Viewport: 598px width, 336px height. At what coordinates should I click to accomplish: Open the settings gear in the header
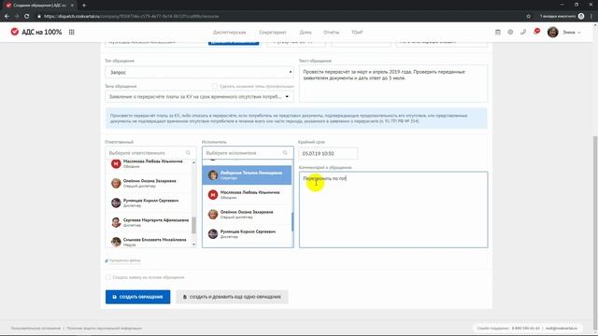510,33
